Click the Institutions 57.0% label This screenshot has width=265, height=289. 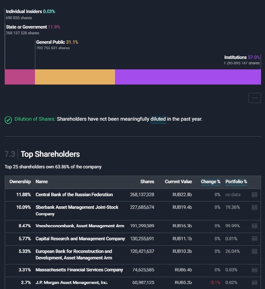pos(242,57)
